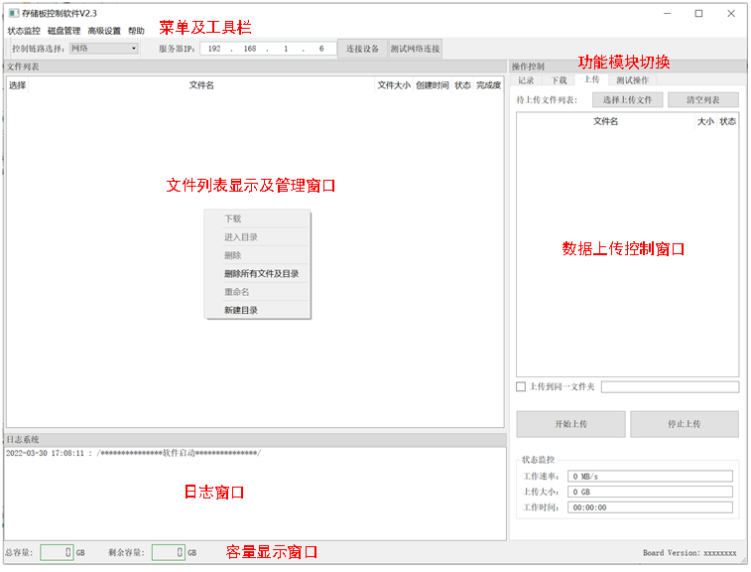Viewport: 751px width, 572px height.
Task: Open the 帮助 menu
Action: (136, 31)
